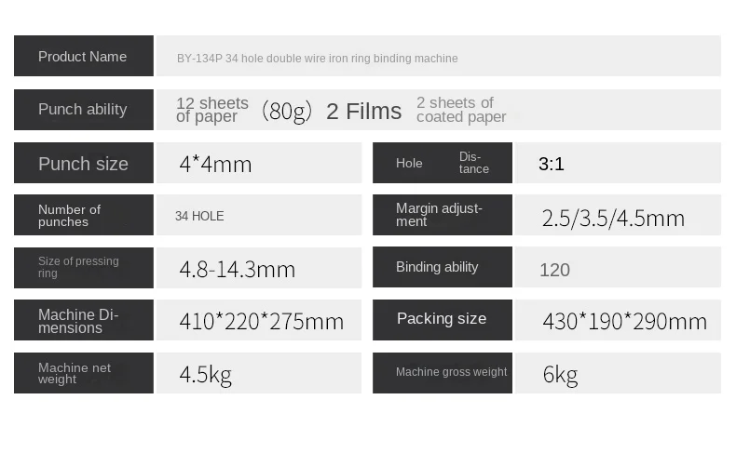Click the Machine gross weight label

(443, 372)
